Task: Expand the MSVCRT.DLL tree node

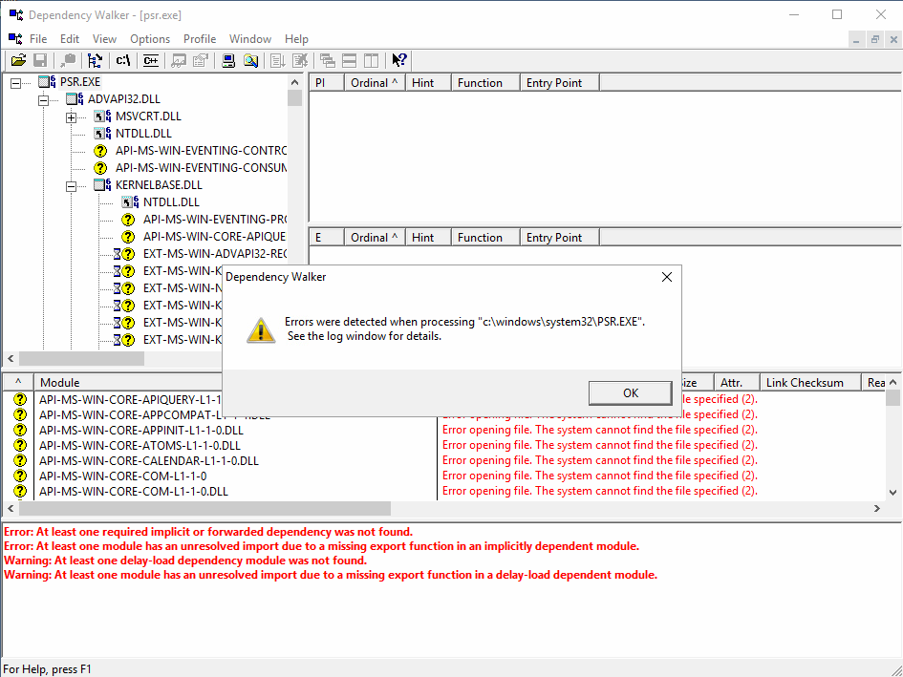Action: [71, 118]
